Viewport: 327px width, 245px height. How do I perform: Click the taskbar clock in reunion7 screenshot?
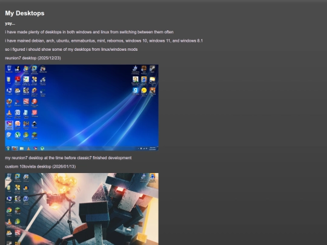pos(153,148)
